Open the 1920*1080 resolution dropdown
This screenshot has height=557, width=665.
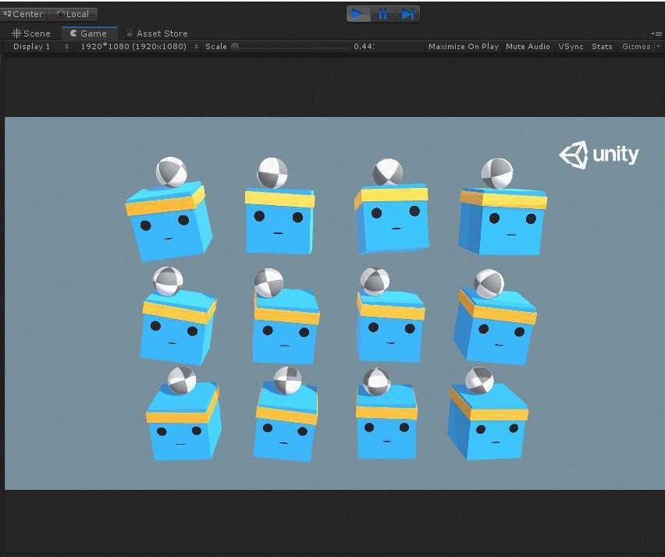pos(139,47)
